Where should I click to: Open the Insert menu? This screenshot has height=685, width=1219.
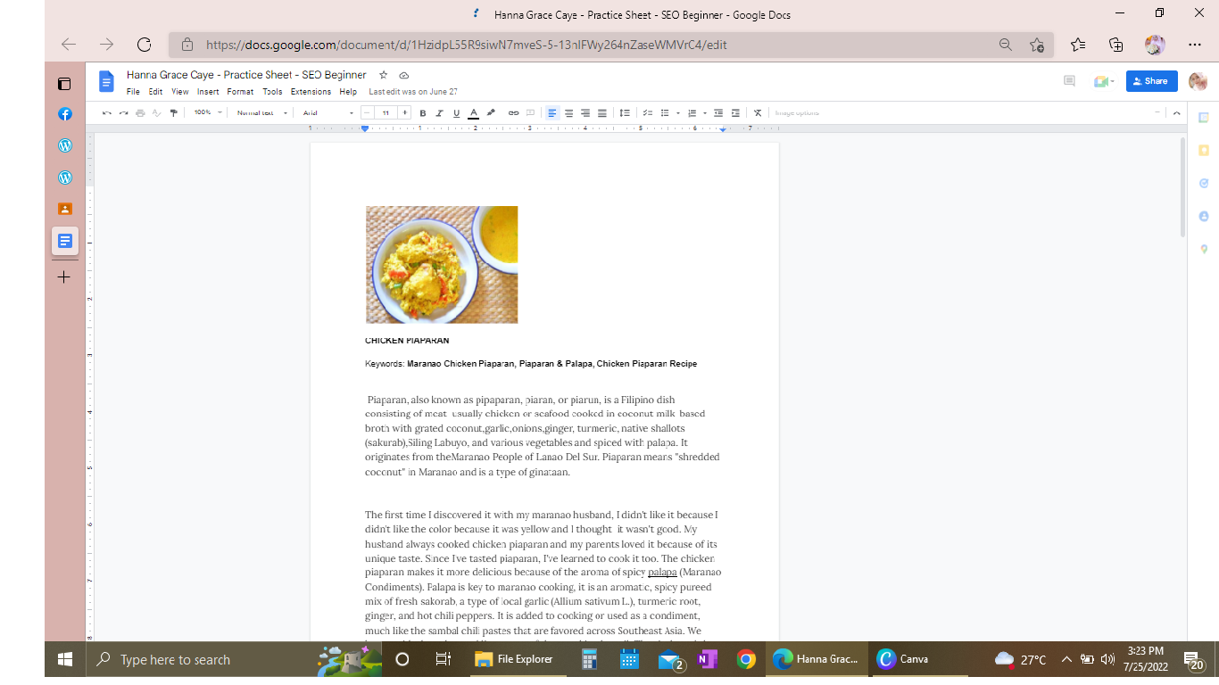pyautogui.click(x=208, y=92)
